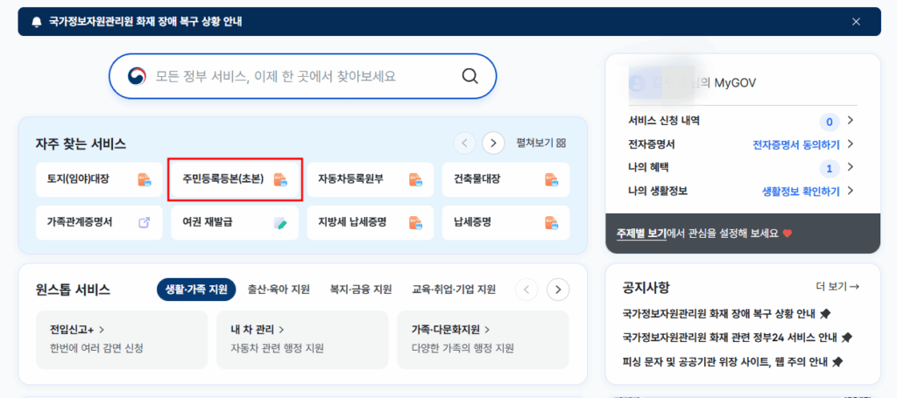
Task: Open notice 화재 관련 정부24 서비스 안내
Action: [x=730, y=338]
